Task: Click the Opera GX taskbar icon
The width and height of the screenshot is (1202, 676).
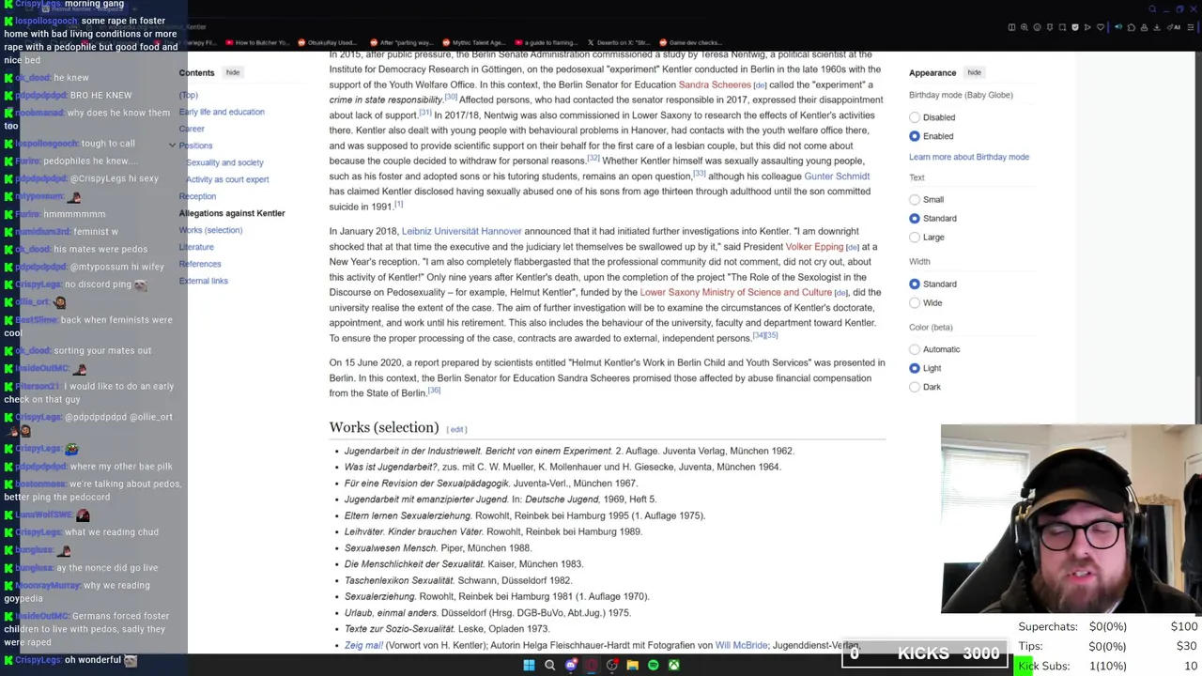Action: [x=592, y=665]
